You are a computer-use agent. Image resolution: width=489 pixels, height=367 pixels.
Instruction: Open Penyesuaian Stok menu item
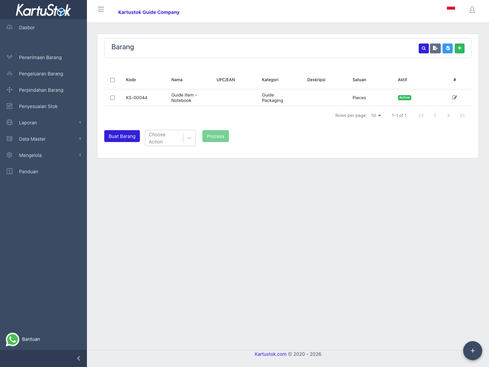(x=43, y=106)
